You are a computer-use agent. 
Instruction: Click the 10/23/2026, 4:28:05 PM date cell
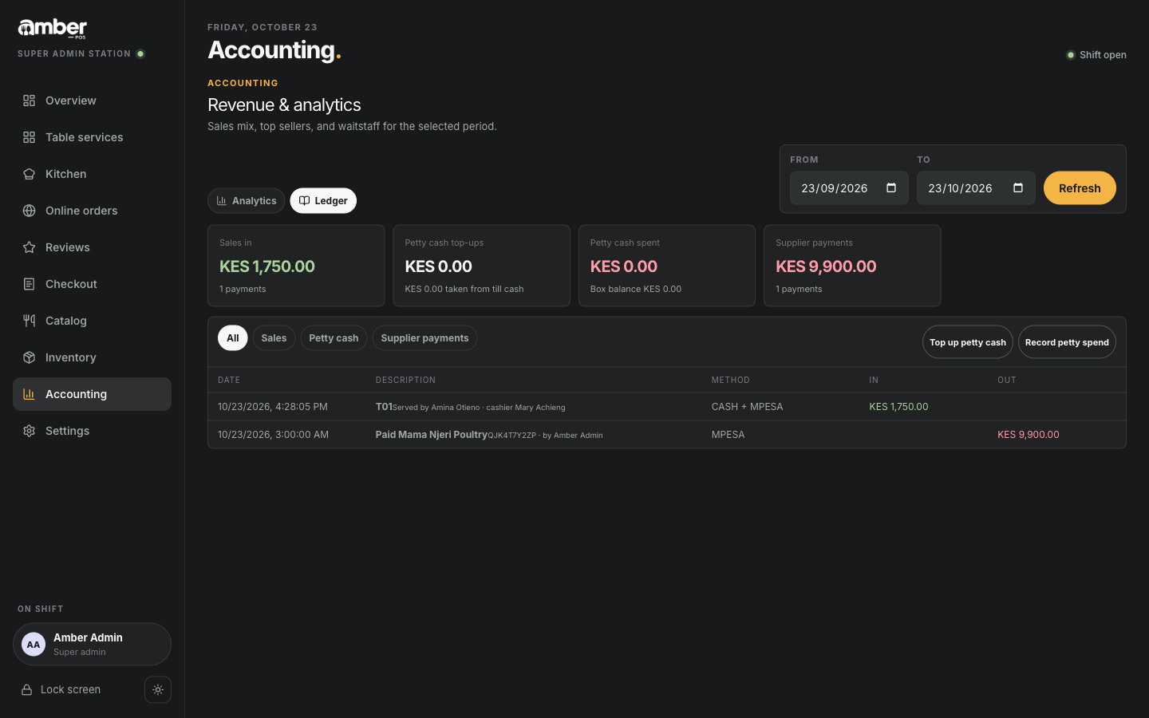[x=273, y=407]
